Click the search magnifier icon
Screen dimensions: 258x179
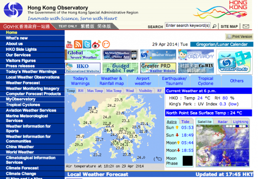(214, 26)
